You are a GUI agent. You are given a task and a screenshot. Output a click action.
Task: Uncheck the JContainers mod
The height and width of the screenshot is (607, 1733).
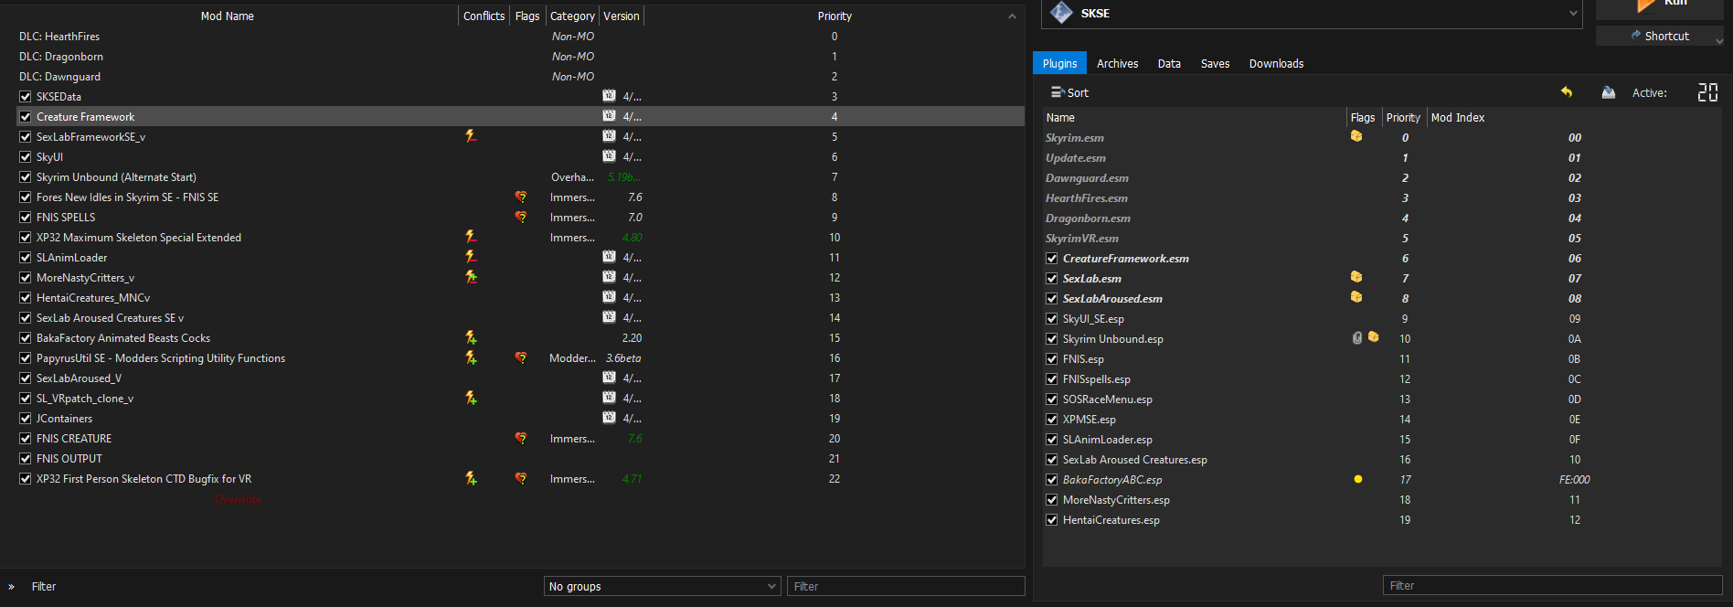pos(26,419)
